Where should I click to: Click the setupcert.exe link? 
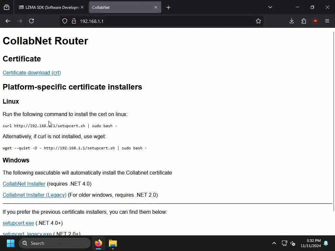18,223
